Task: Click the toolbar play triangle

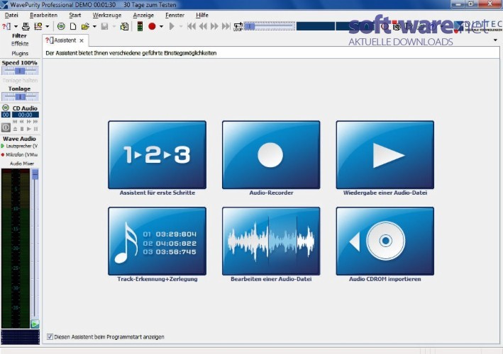Action: pos(172,27)
